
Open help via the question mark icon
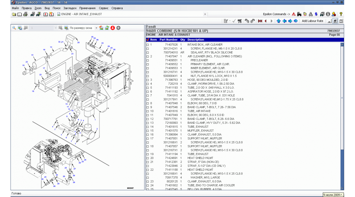(341, 14)
